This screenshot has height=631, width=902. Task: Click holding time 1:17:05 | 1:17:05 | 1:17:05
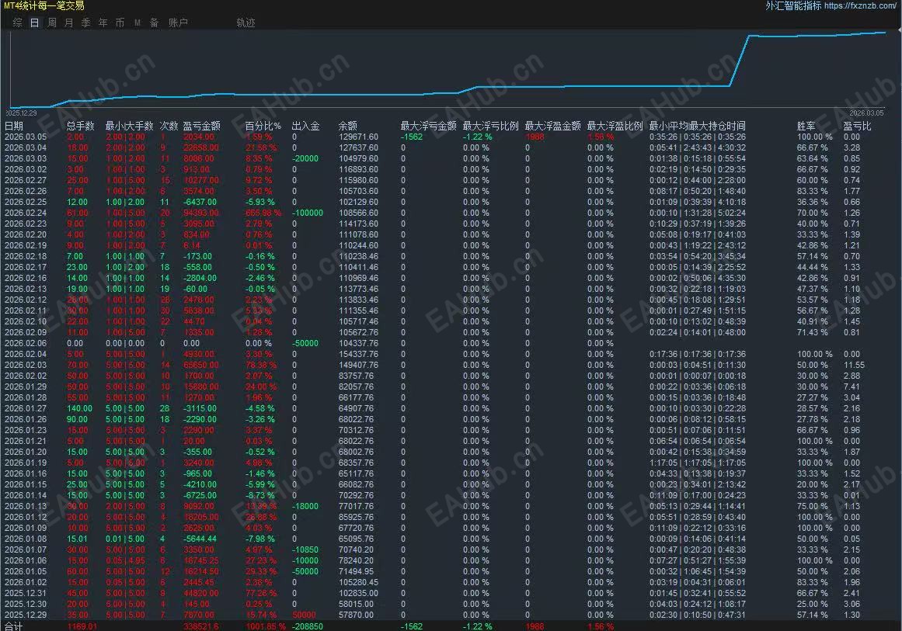click(x=697, y=463)
